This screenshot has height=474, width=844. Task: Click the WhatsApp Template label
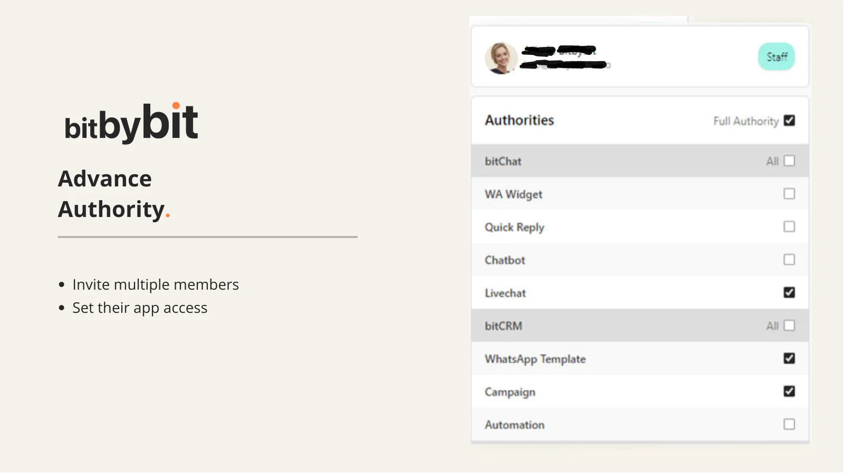535,359
